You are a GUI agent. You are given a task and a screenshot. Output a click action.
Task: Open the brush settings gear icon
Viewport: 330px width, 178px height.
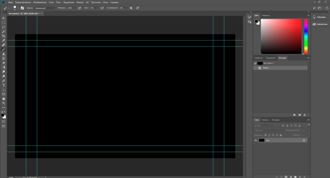tap(131, 8)
